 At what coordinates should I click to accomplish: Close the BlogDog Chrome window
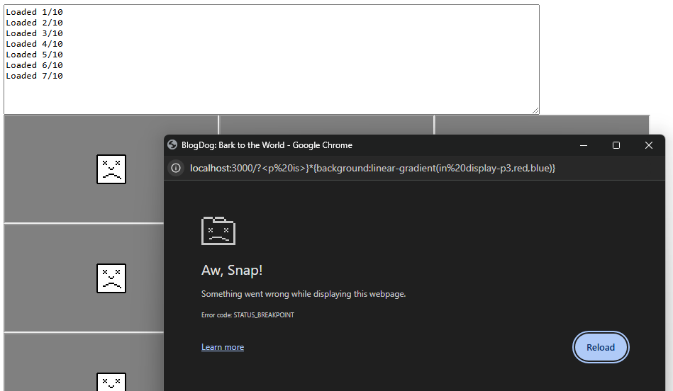click(x=649, y=145)
